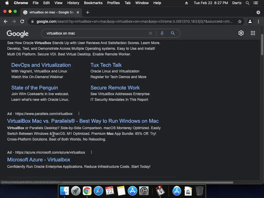264x198 pixels.
Task: Open tab search dropdown arrow
Action: [x=258, y=12]
